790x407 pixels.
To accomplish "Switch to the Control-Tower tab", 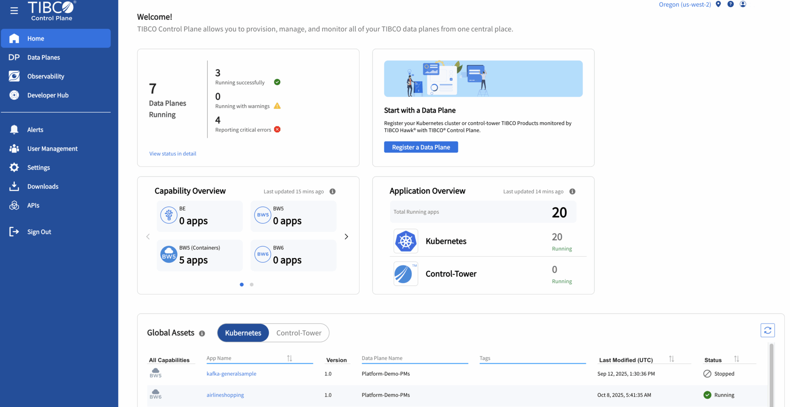I will tap(299, 333).
